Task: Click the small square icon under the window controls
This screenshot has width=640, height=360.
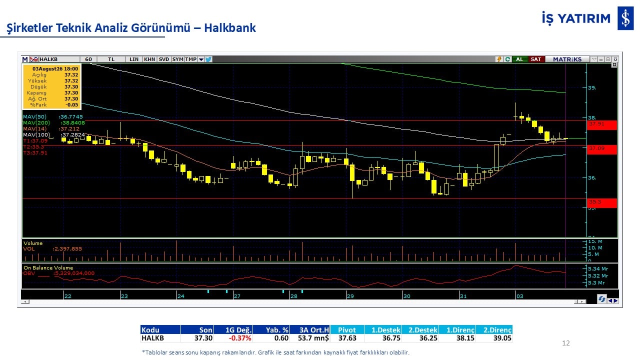Action: [x=614, y=65]
